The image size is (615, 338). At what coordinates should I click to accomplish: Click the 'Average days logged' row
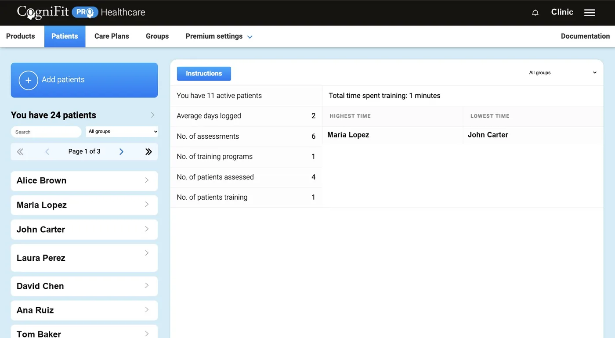[x=246, y=116]
